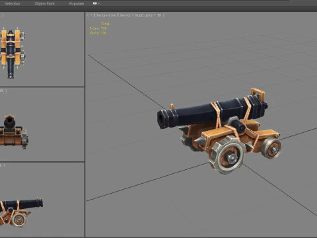The width and height of the screenshot is (317, 238).
Task: Activate the front-view cannon viewport
Action: click(x=42, y=124)
